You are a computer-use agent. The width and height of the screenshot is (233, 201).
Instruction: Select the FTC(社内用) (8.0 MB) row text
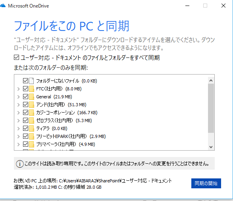pos(59,89)
